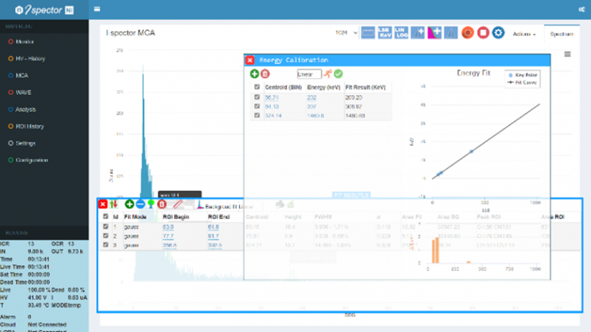Remove ROI with the blue minus icon

point(140,204)
